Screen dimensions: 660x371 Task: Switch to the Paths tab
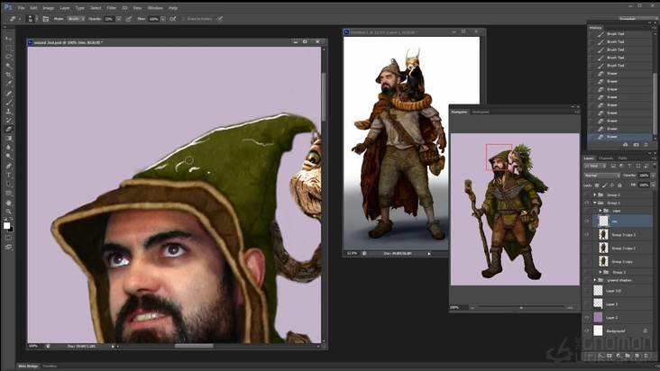[x=622, y=158]
